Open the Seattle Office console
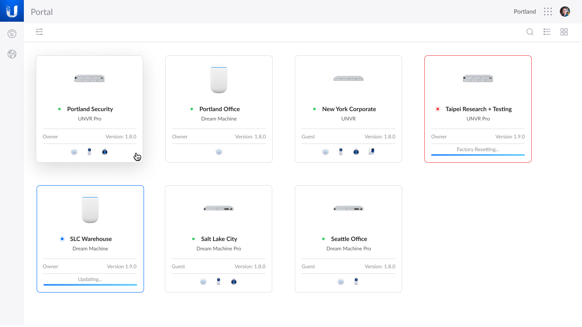The image size is (582, 327). click(x=349, y=239)
